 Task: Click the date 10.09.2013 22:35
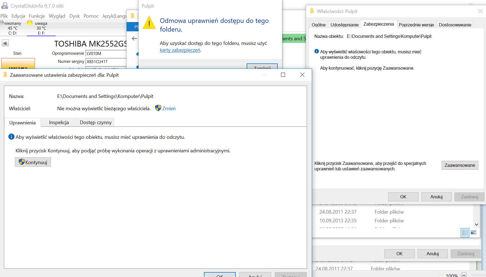(338, 221)
